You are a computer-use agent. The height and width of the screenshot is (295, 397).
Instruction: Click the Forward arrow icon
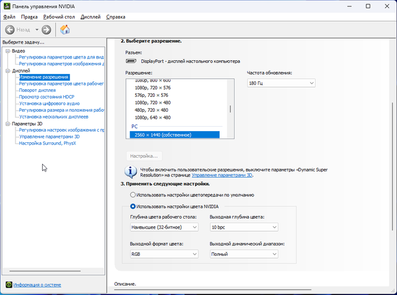(x=46, y=30)
